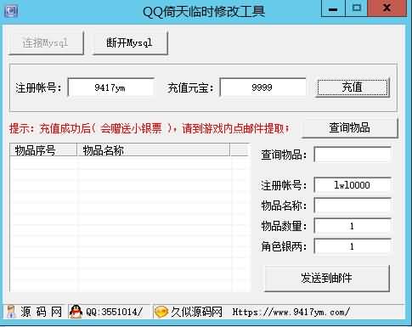Click the QQ:3551014/ status text
412x327 pixels.
(x=114, y=313)
